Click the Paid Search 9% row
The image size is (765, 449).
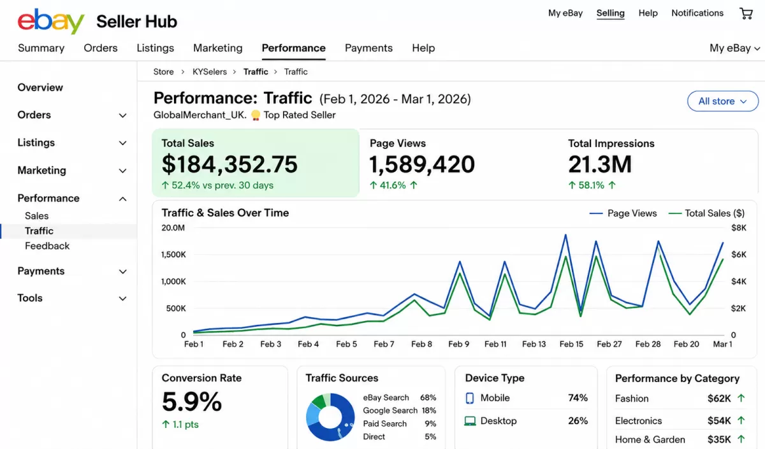click(400, 424)
